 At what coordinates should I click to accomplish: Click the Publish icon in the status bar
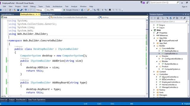[x=182, y=104]
